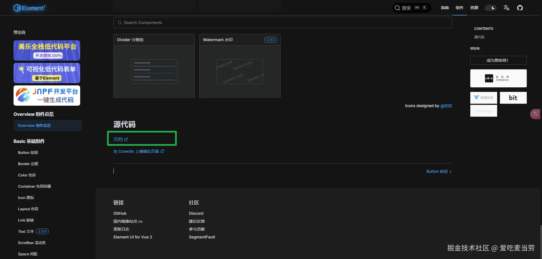
Task: Open the 资源 nav menu item
Action: (x=474, y=8)
